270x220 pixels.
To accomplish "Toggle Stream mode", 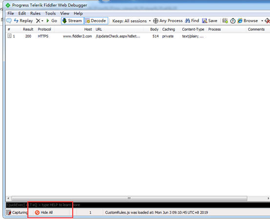I will pos(73,21).
